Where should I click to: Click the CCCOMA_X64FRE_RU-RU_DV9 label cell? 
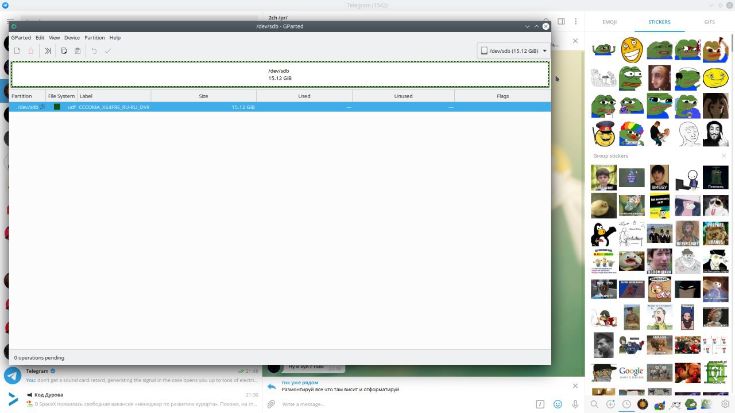coord(114,107)
